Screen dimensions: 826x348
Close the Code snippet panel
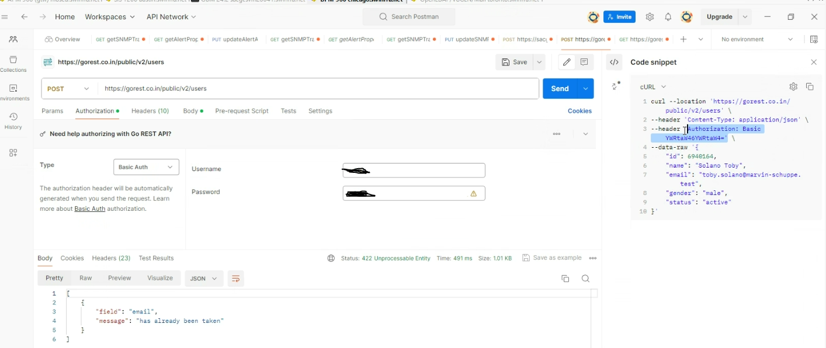[814, 62]
